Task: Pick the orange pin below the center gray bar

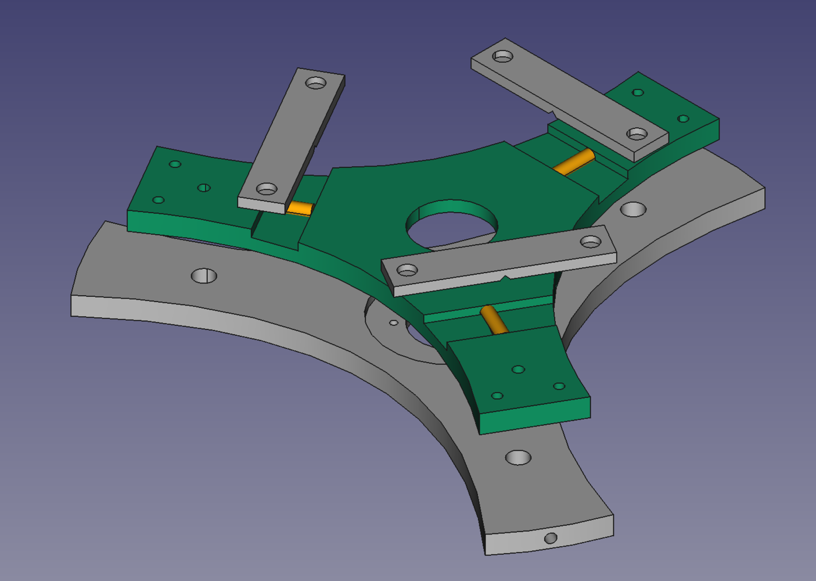Action: click(x=494, y=320)
